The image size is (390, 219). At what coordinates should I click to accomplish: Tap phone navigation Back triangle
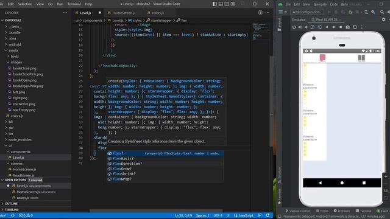320,182
